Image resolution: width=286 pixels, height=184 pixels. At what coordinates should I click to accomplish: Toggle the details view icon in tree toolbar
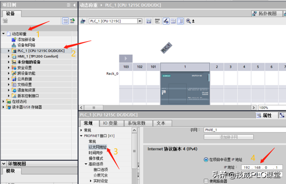[65, 21]
